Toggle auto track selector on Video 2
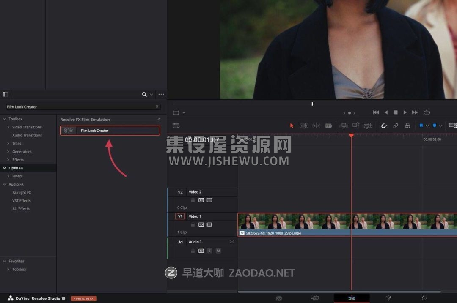Screen dimensions: 457x303 point(201,200)
